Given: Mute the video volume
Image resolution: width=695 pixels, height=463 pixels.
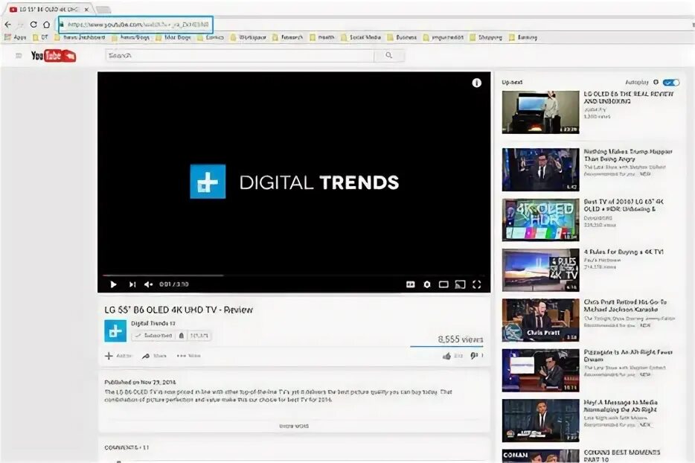Looking at the screenshot, I should click(x=149, y=284).
